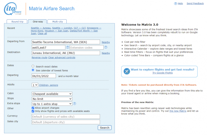
Task: Select See calendar of lowest fares
Action: (33, 70)
